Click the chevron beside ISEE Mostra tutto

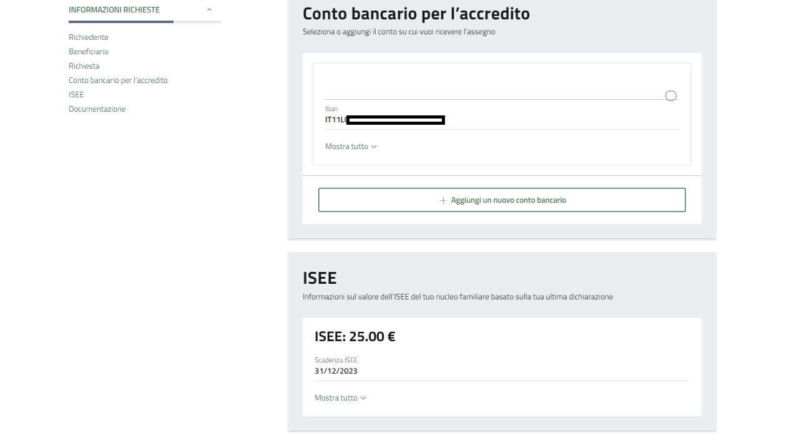[363, 398]
